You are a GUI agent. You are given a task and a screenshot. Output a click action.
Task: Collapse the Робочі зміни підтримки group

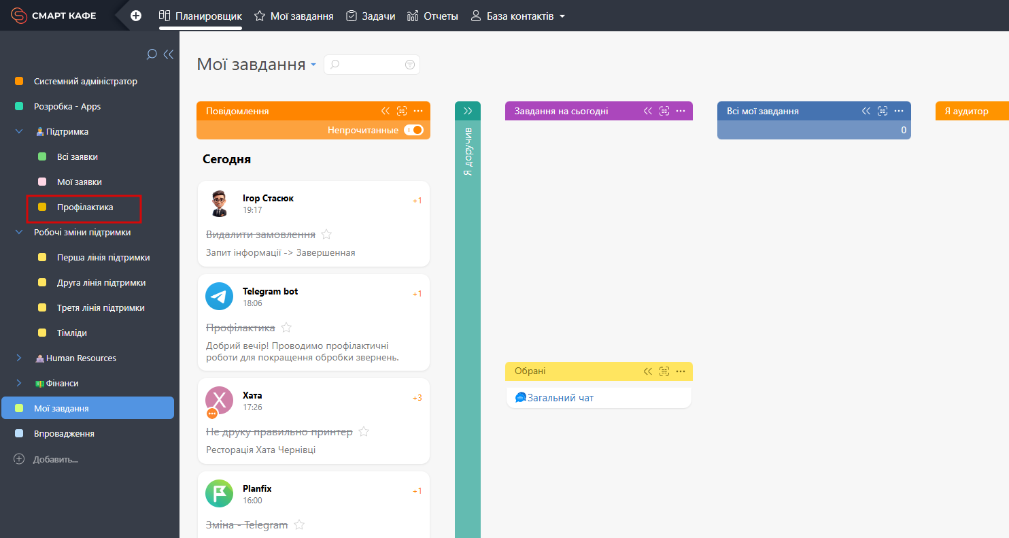tap(19, 233)
